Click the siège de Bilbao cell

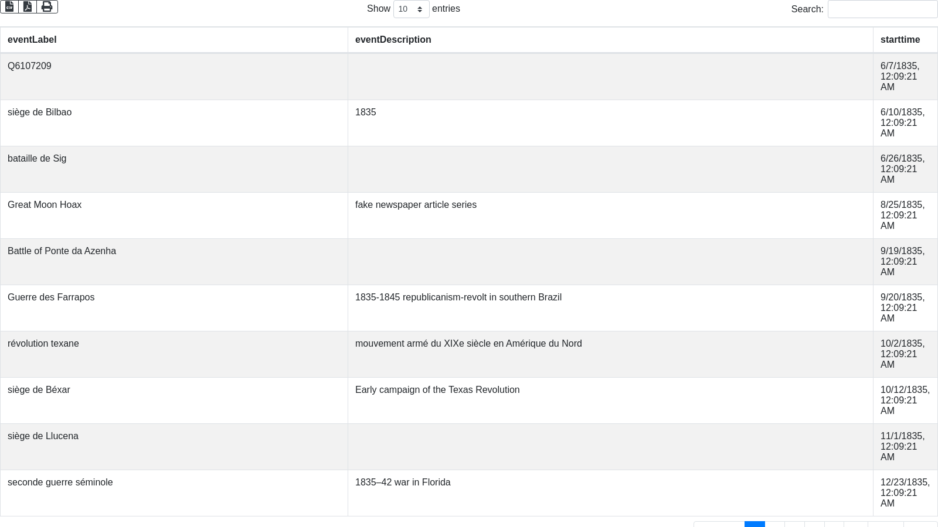tap(39, 112)
